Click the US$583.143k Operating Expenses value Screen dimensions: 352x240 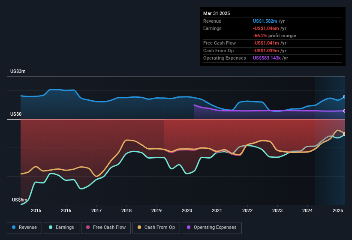pyautogui.click(x=267, y=58)
